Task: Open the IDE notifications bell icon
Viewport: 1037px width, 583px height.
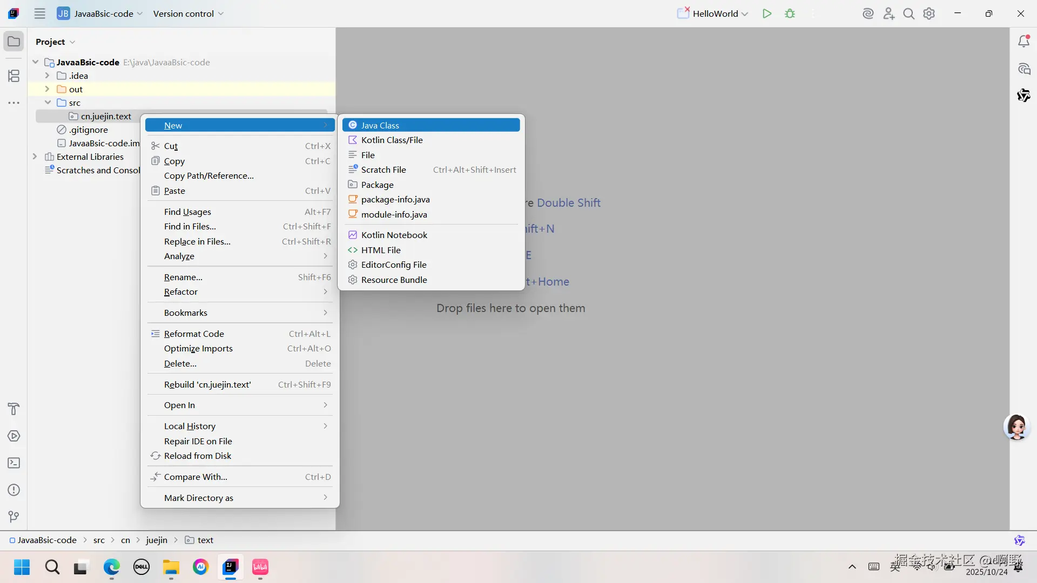Action: pos(1023,42)
